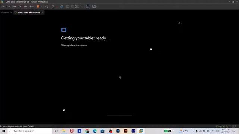Click the Android status bar icons
This screenshot has width=239, height=134.
coord(179,23)
